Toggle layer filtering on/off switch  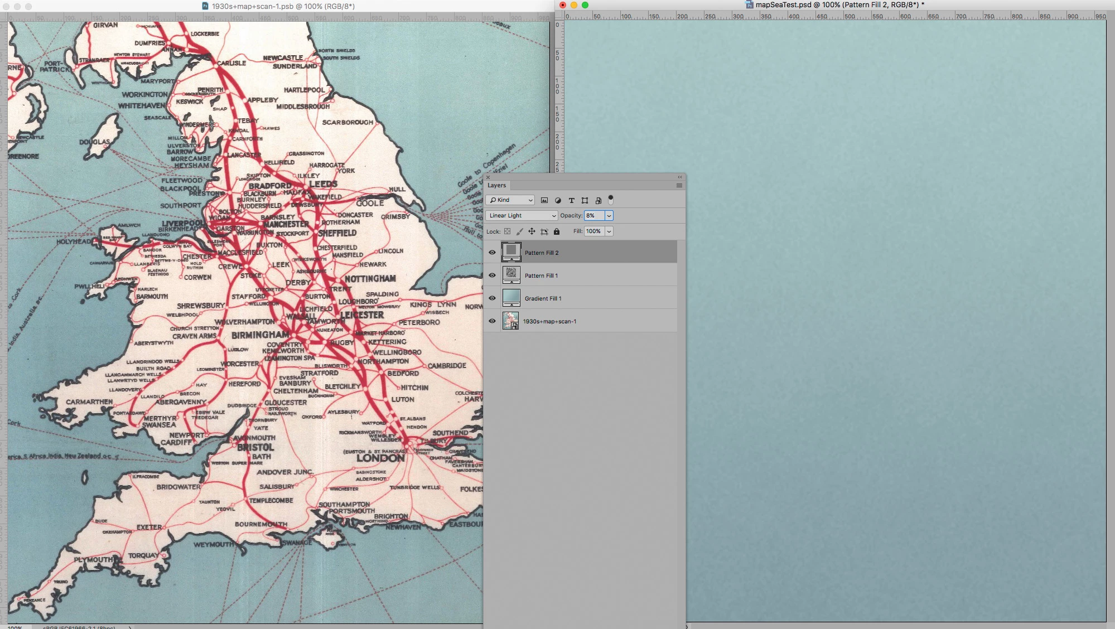click(x=611, y=199)
